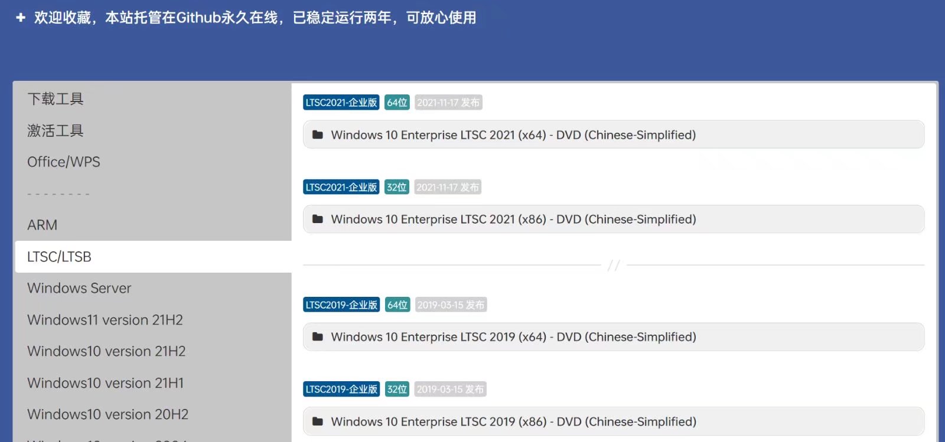Viewport: 945px width, 442px height.
Task: Open Windows Server category
Action: click(x=79, y=289)
